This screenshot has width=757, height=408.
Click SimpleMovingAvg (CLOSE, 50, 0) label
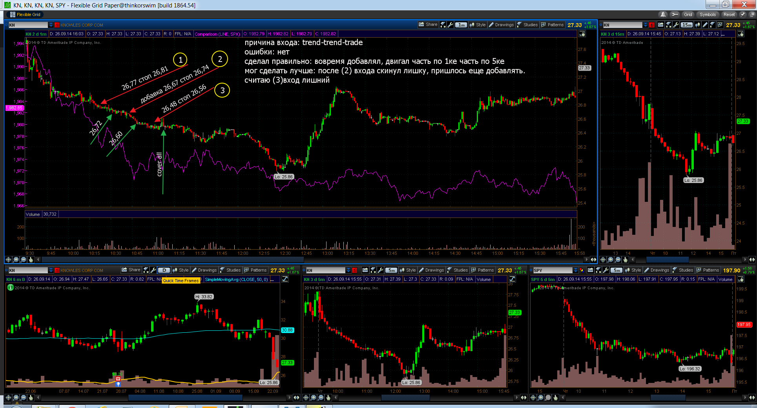point(236,279)
